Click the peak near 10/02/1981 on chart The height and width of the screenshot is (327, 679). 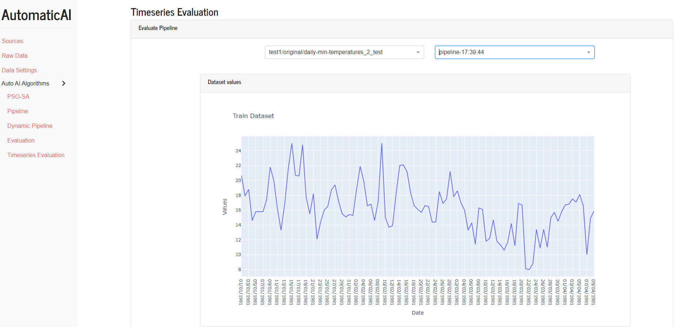coord(382,144)
